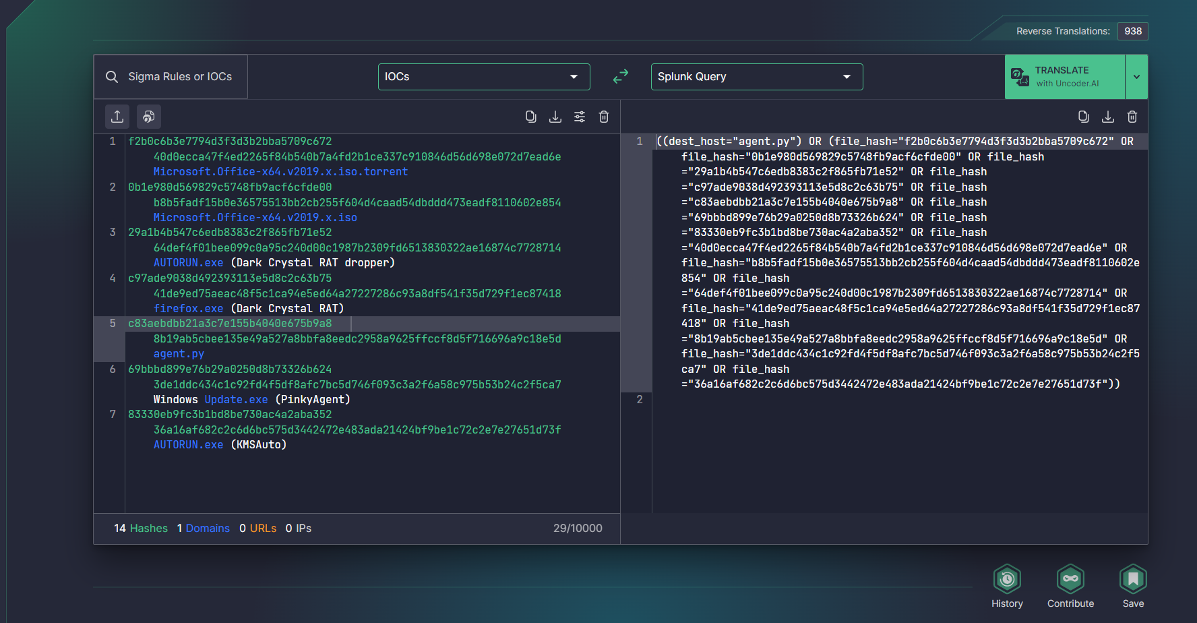Click the parse-from-web icon beside upload
The height and width of the screenshot is (623, 1197).
149,117
